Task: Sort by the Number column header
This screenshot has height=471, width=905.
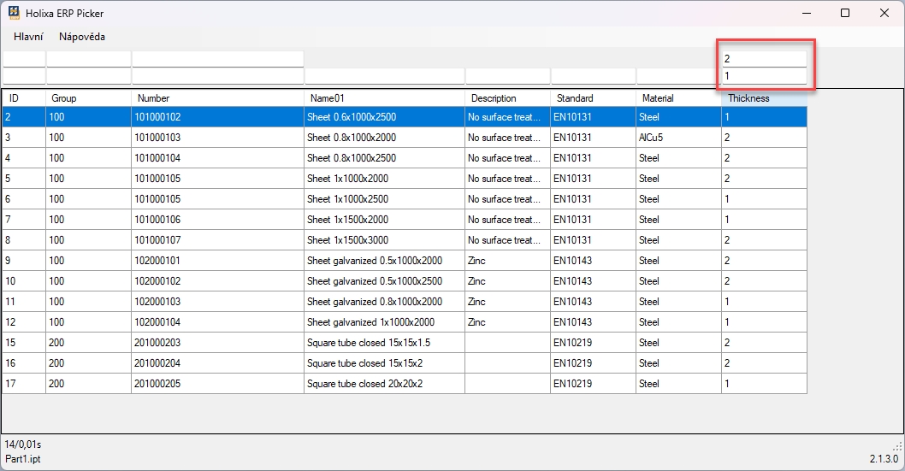Action: tap(217, 98)
